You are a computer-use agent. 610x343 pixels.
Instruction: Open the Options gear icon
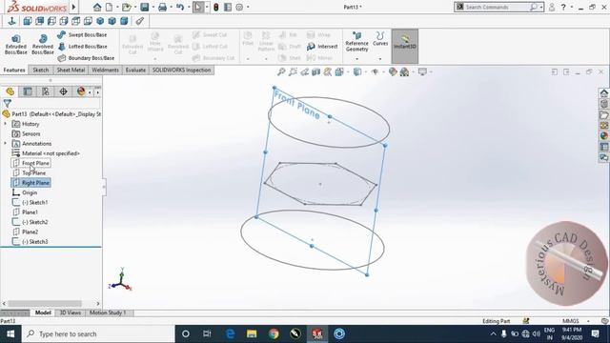pyautogui.click(x=239, y=7)
